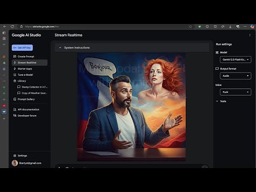Click the Get API key button
Screen dimensions: 256x192
coord(22,47)
